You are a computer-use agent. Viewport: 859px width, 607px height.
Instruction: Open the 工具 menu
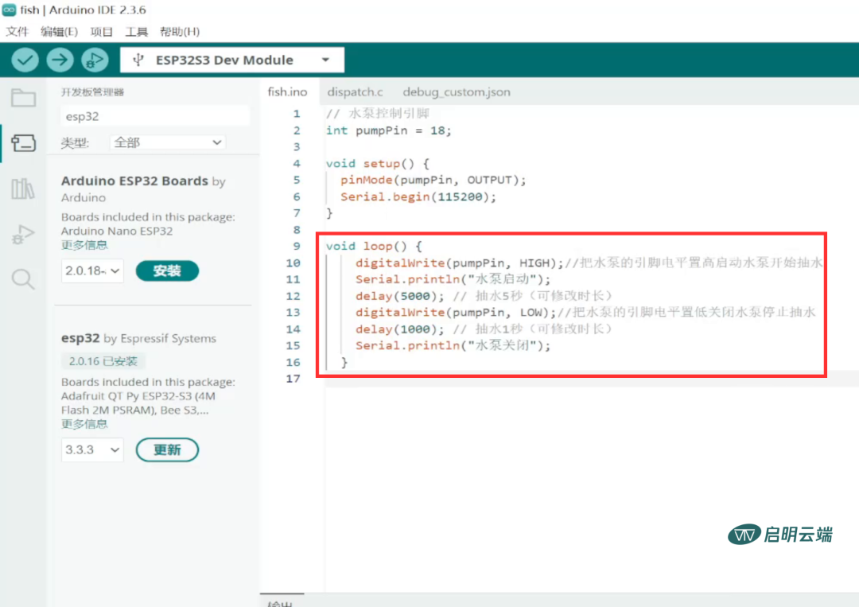click(x=136, y=32)
